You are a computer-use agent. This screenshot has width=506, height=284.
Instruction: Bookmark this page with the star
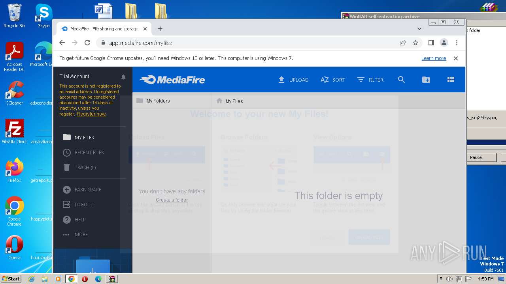coord(415,43)
